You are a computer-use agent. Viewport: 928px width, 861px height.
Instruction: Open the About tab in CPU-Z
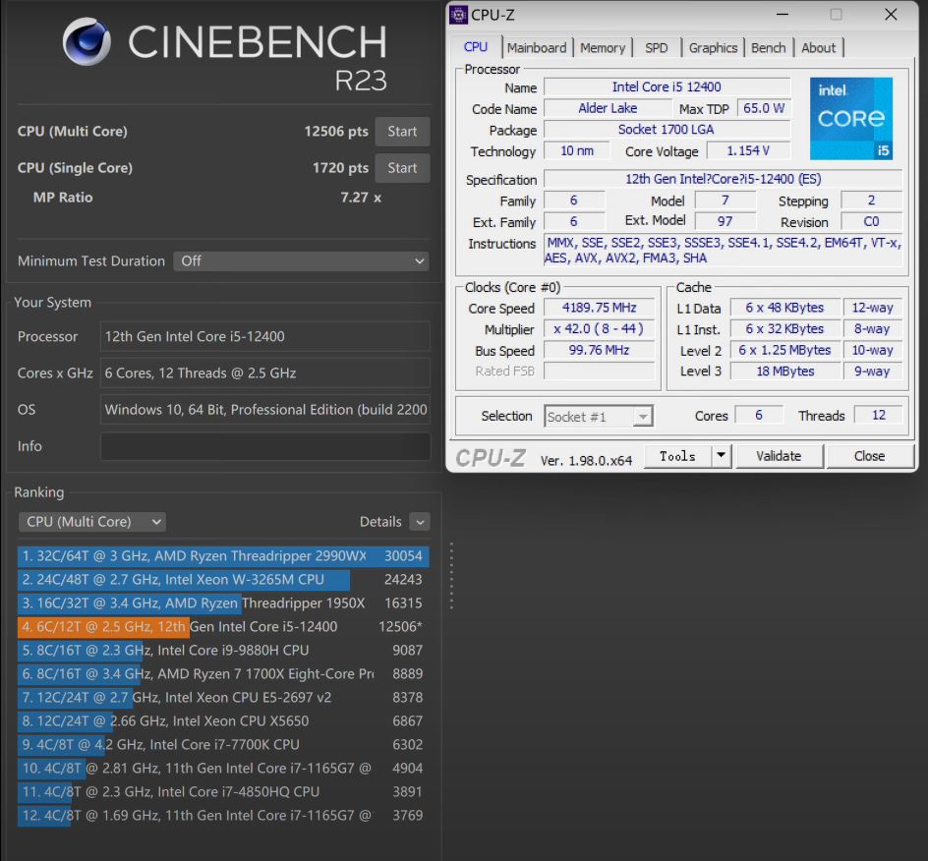[x=819, y=47]
